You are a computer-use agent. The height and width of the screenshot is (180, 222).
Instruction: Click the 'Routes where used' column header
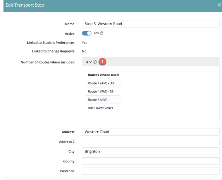tap(103, 75)
